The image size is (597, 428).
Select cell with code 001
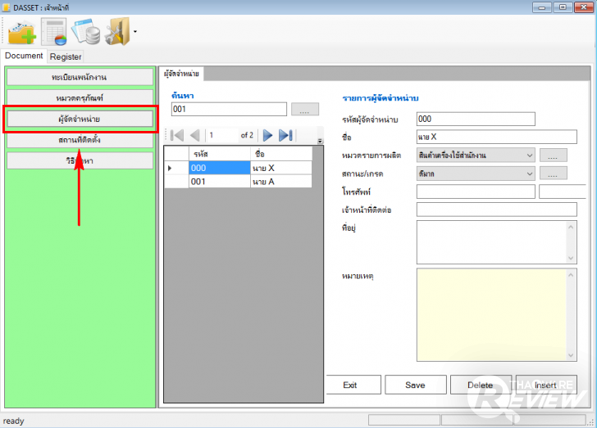click(219, 182)
